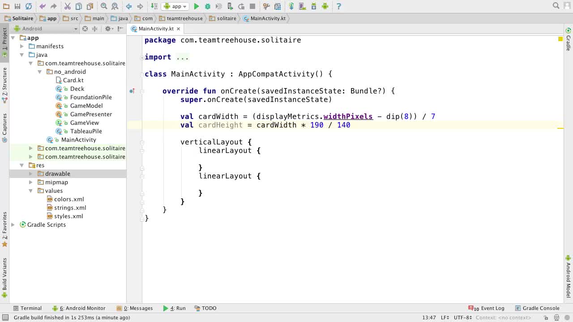Hide the Project panel with hide icon
Viewport: 573px width, 322px height.
pos(120,29)
